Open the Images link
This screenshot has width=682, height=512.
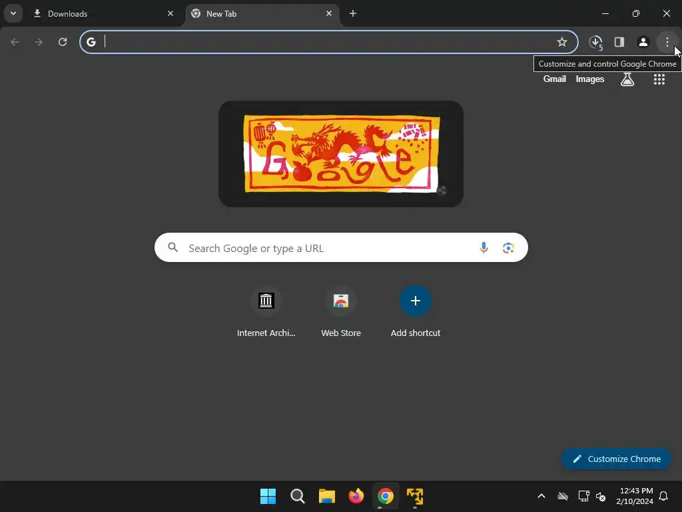click(x=590, y=79)
